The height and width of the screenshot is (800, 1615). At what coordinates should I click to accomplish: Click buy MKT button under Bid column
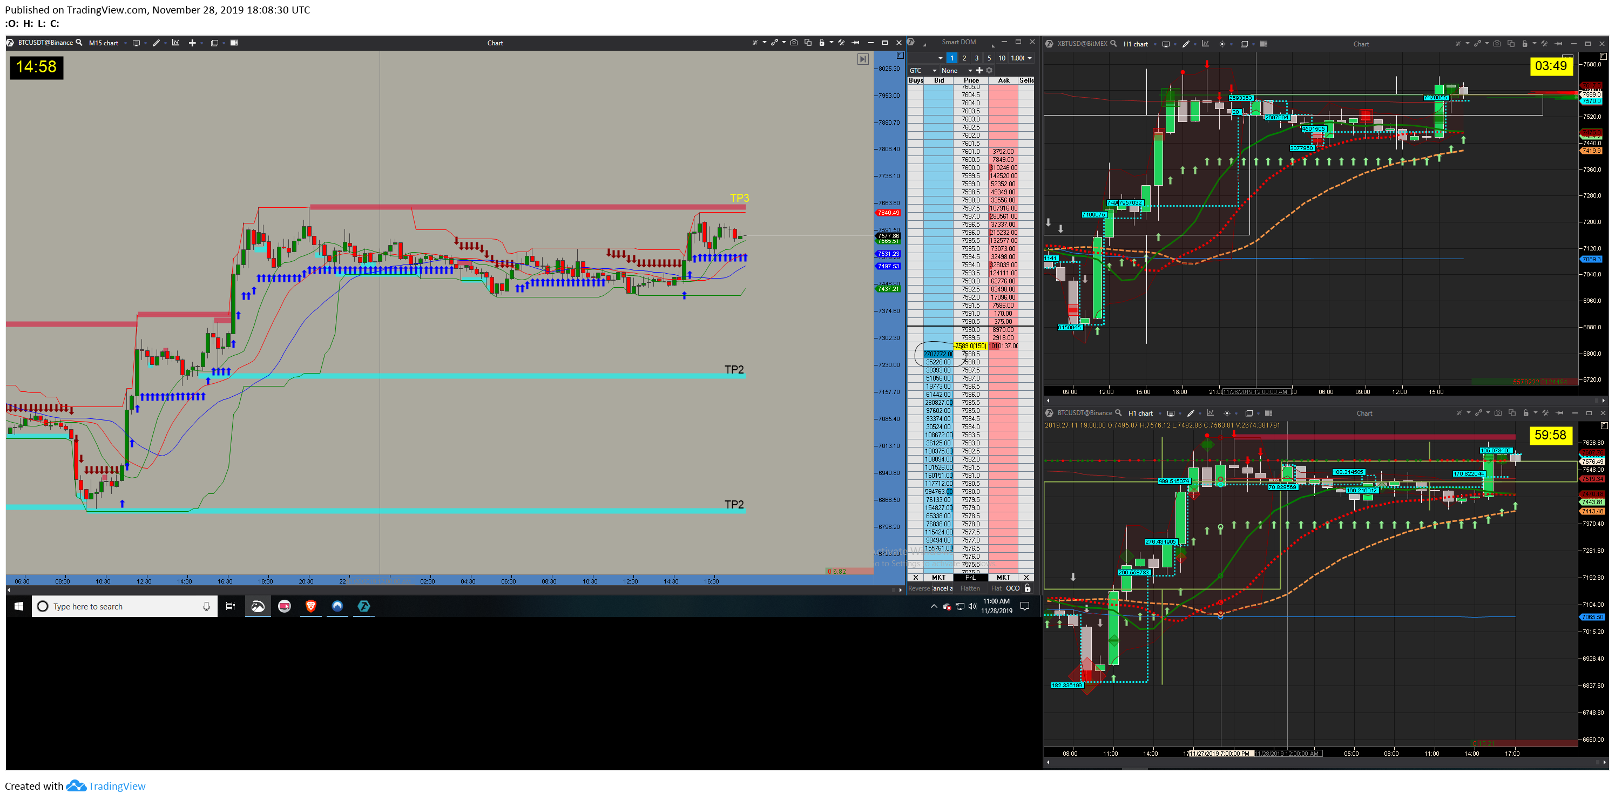[938, 578]
